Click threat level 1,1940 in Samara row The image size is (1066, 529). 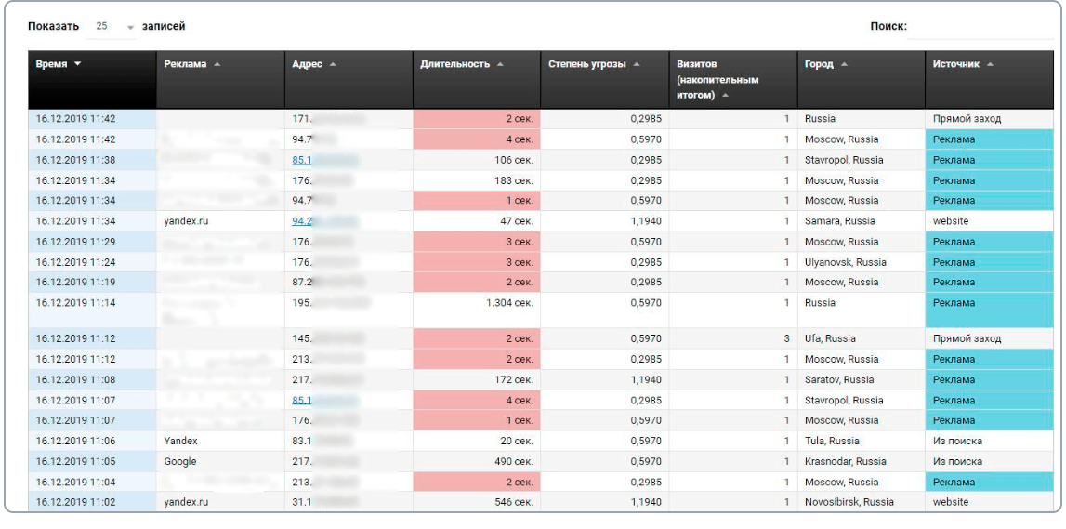pyautogui.click(x=646, y=221)
